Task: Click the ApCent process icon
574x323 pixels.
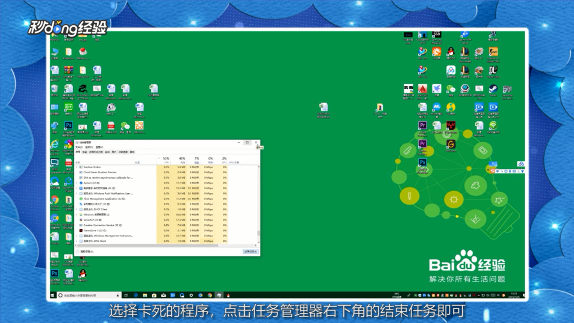Action: (81, 183)
